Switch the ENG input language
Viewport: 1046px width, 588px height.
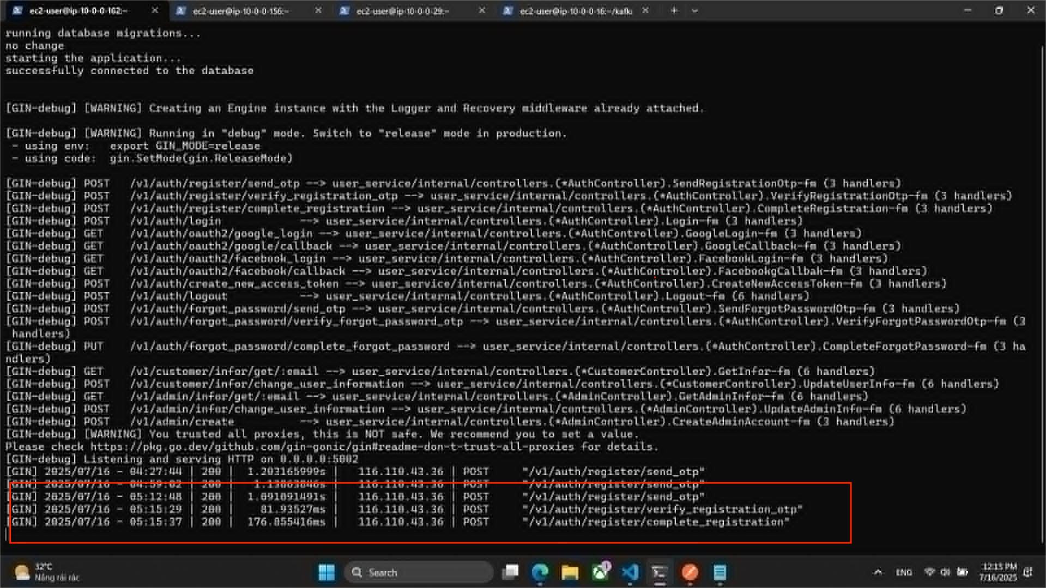[x=904, y=572]
